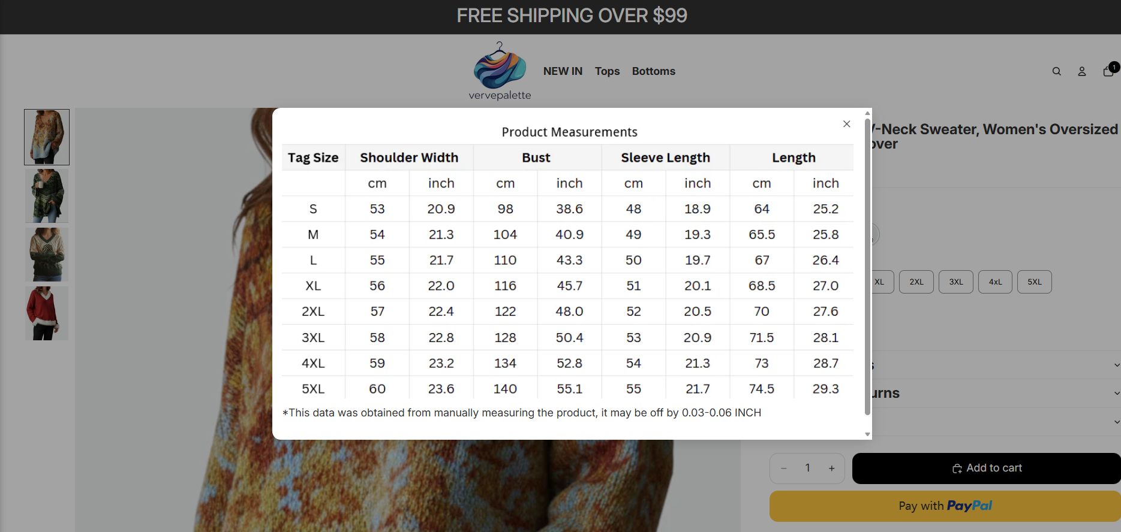The height and width of the screenshot is (532, 1121).
Task: Open the NEW IN menu
Action: point(563,71)
